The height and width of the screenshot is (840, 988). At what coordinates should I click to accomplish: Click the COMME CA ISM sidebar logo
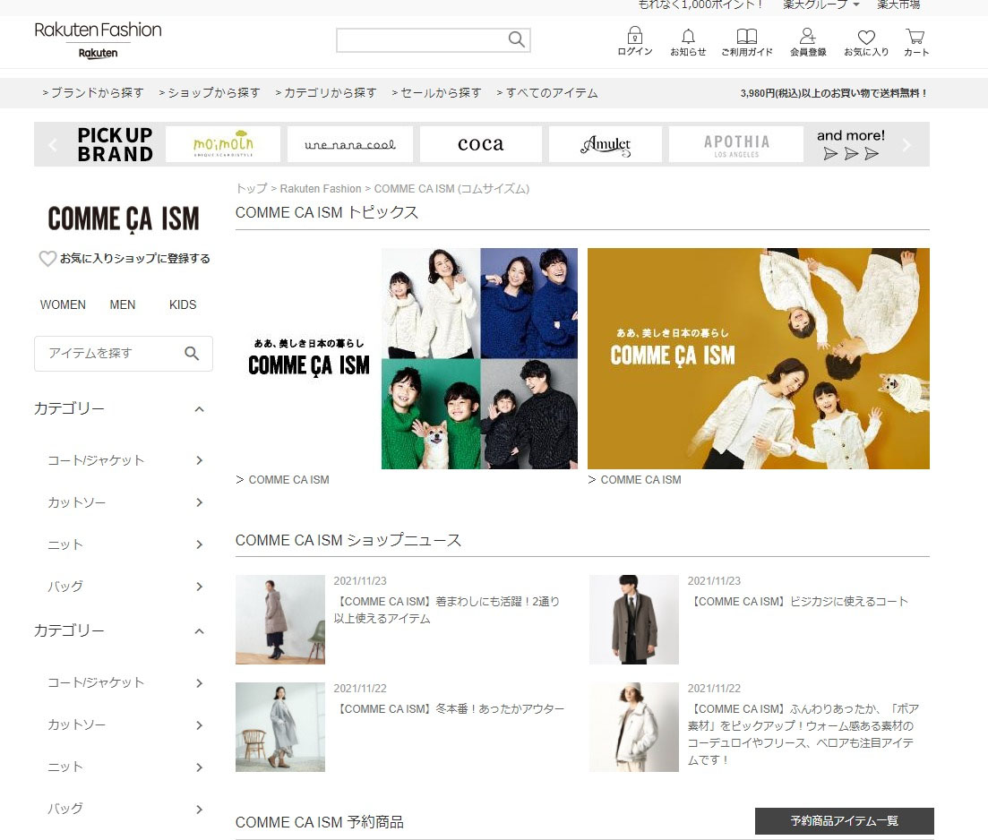point(124,219)
